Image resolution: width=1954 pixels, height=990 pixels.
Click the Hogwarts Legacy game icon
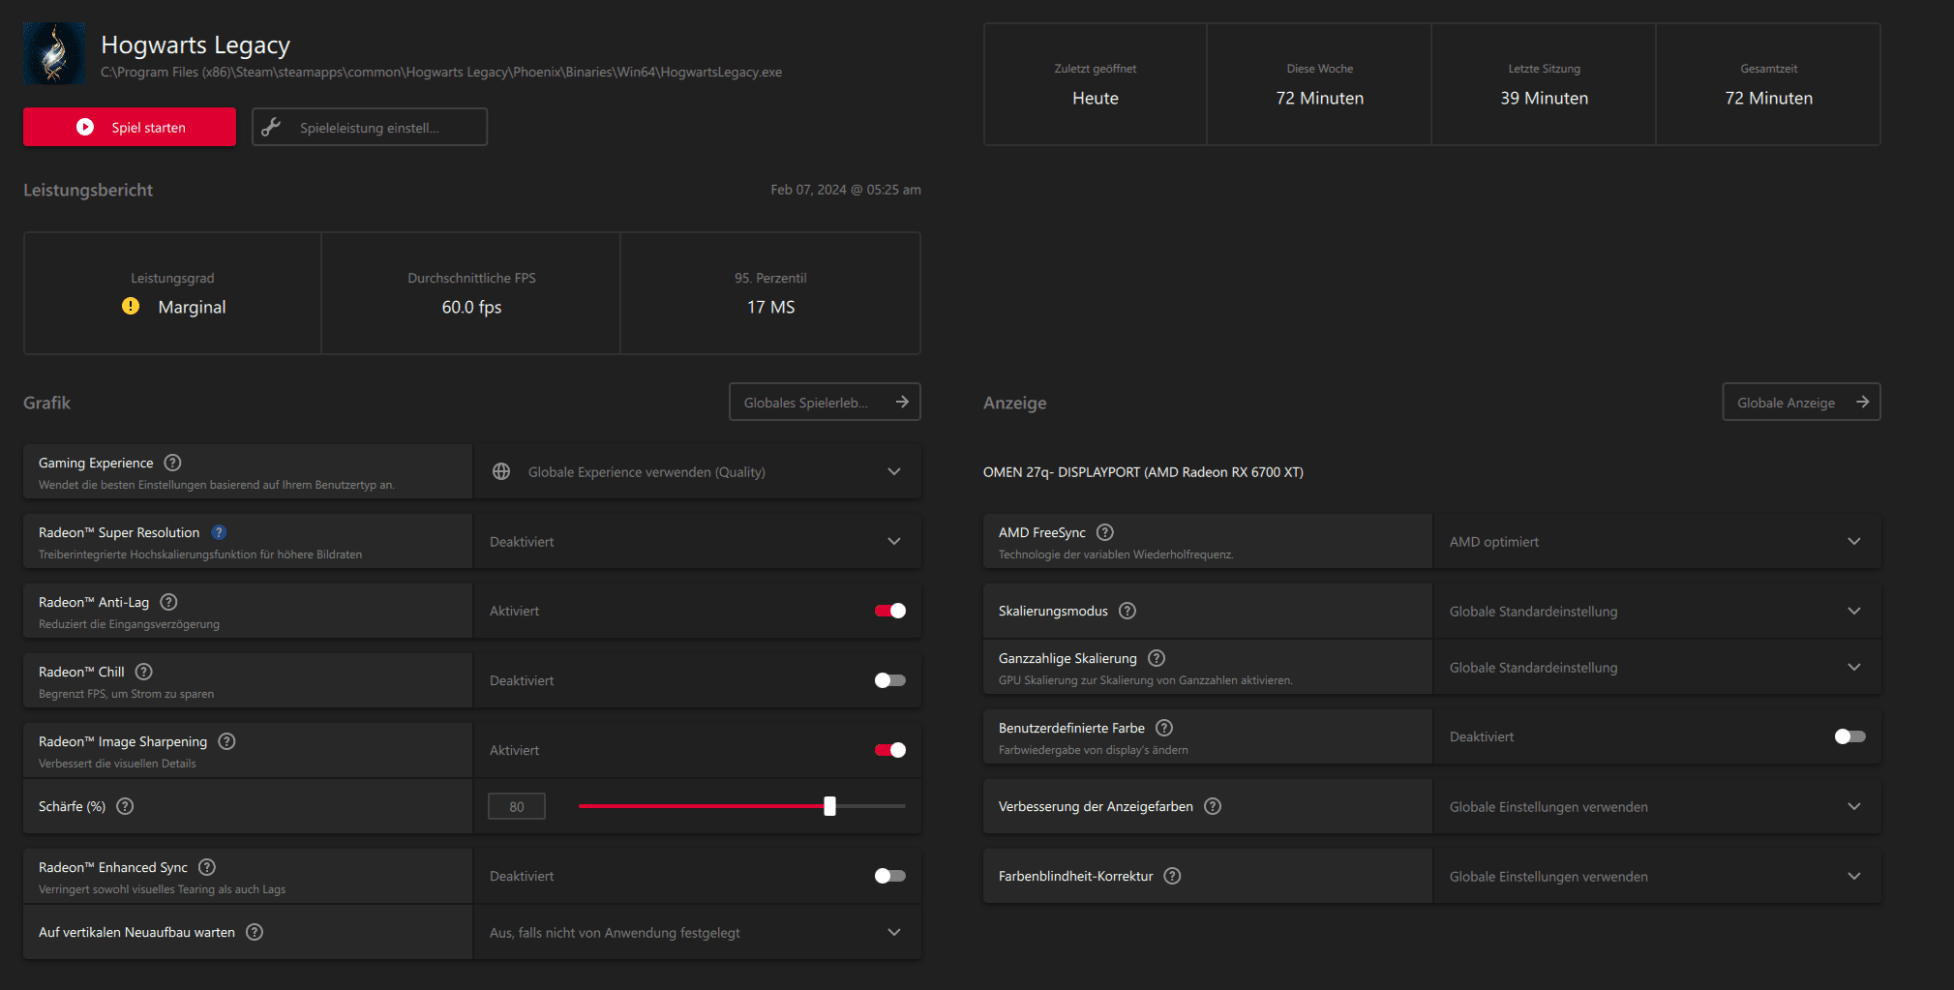[54, 54]
